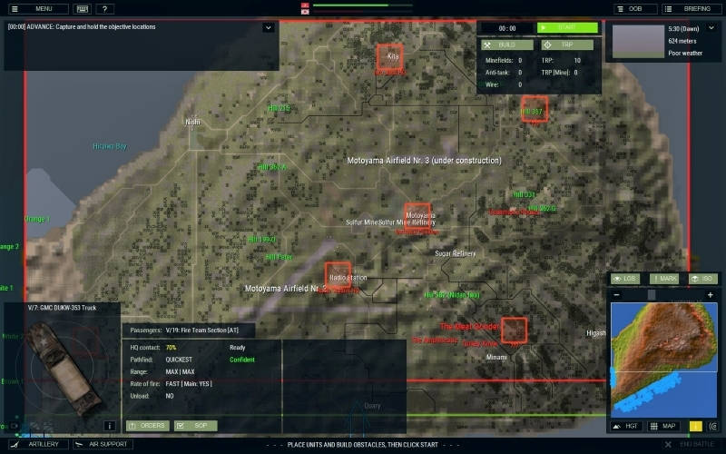Select the TRP target reference button
This screenshot has width=726, height=454.
click(567, 44)
